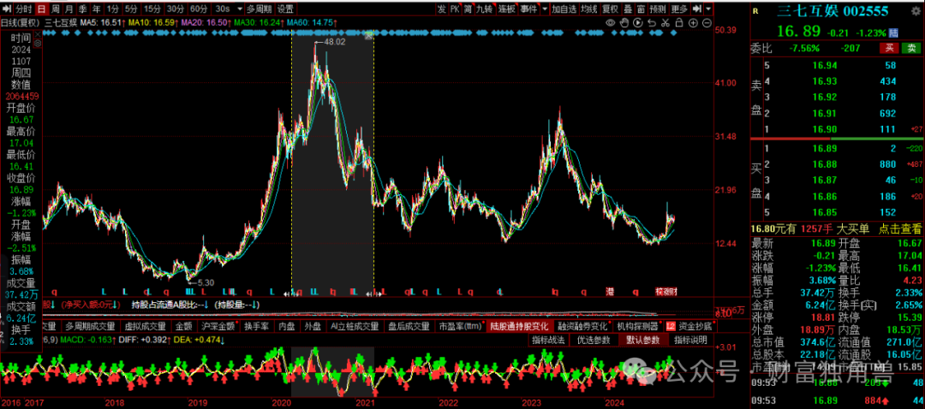Click the eye visibility icon above chart
Viewport: 925px width, 409px height.
(611, 22)
